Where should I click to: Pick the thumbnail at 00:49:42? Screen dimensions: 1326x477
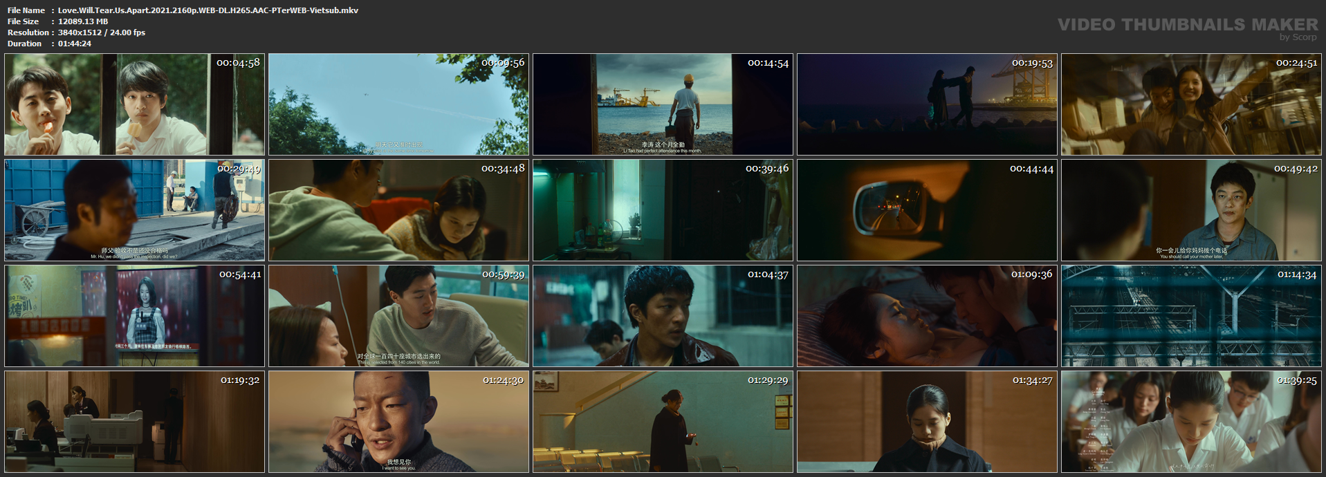pos(1191,210)
